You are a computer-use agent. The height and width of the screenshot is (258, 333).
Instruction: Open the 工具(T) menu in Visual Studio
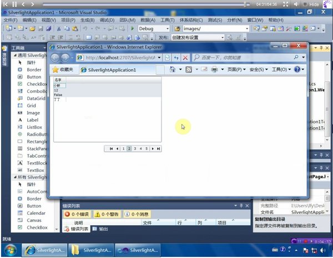coord(168,20)
